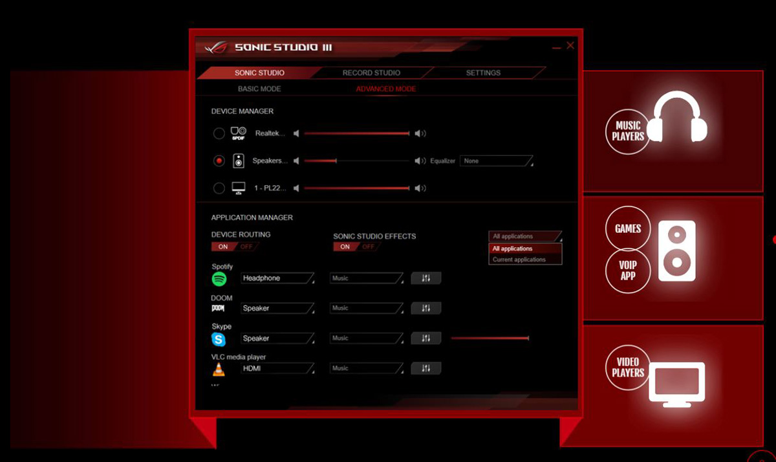Click the VoIP App circle button
This screenshot has height=462, width=776.
click(x=628, y=270)
